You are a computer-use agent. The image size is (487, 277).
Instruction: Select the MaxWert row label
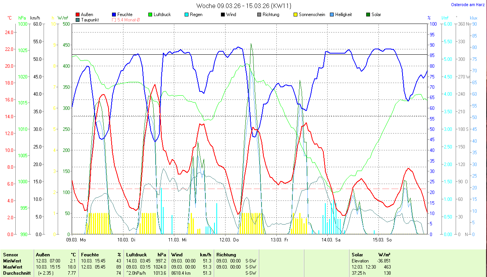13,267
